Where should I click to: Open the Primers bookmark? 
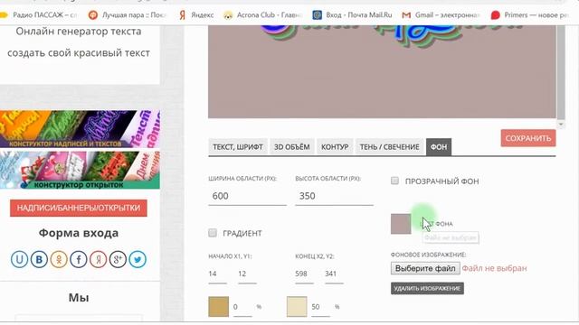pyautogui.click(x=531, y=15)
